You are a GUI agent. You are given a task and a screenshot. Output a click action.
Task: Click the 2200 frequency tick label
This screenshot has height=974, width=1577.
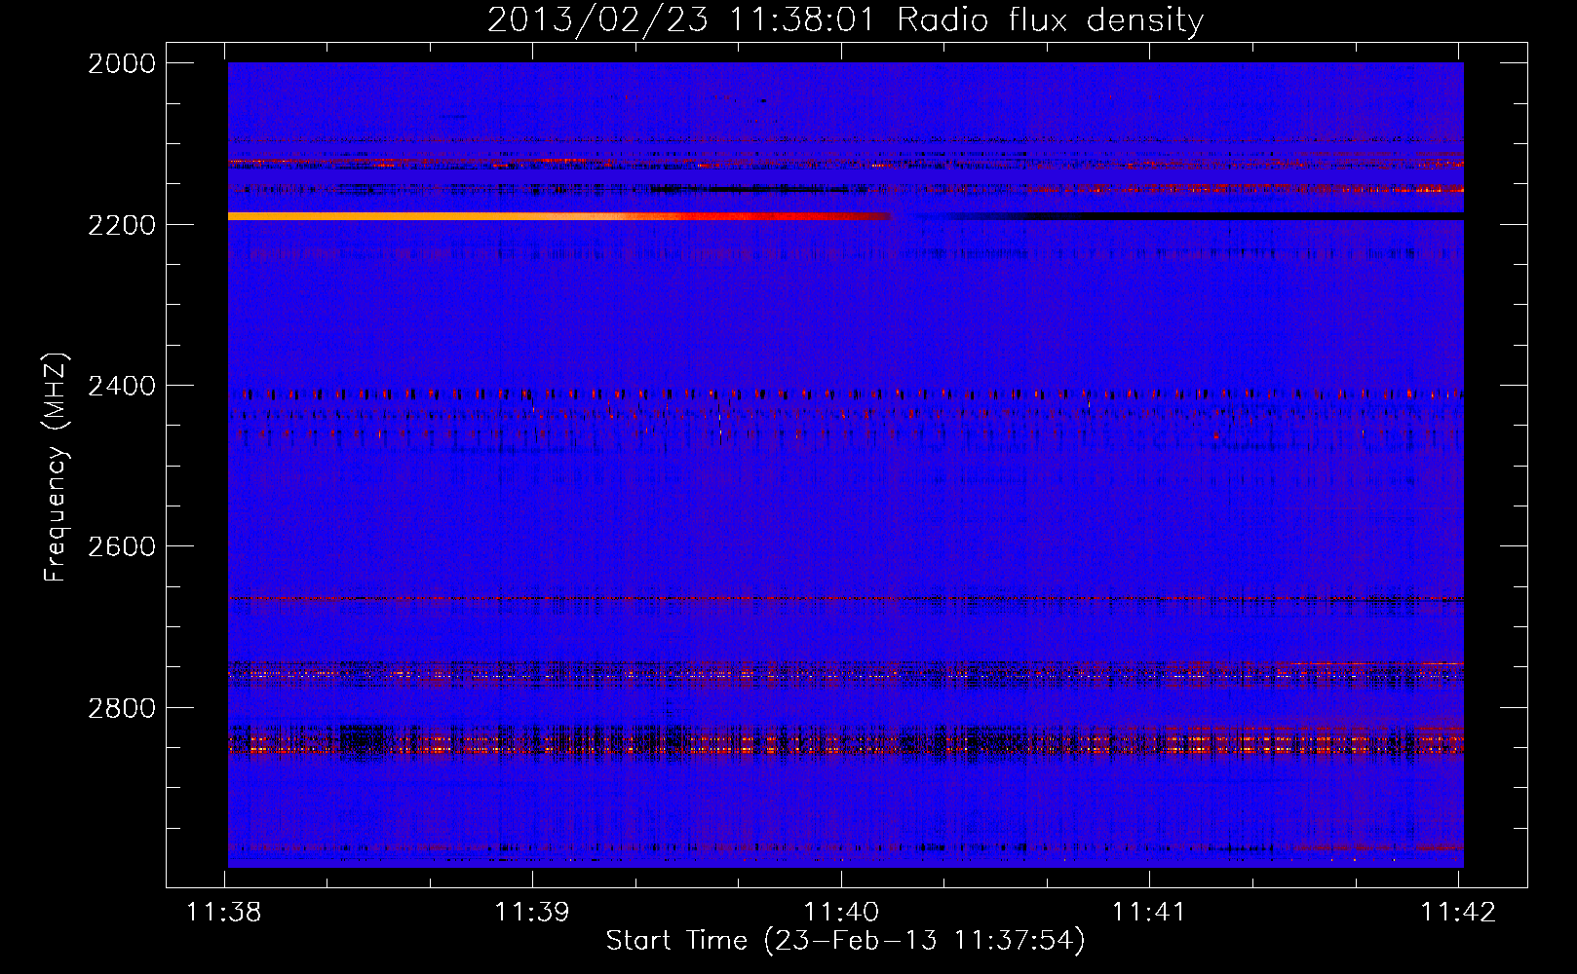(122, 225)
